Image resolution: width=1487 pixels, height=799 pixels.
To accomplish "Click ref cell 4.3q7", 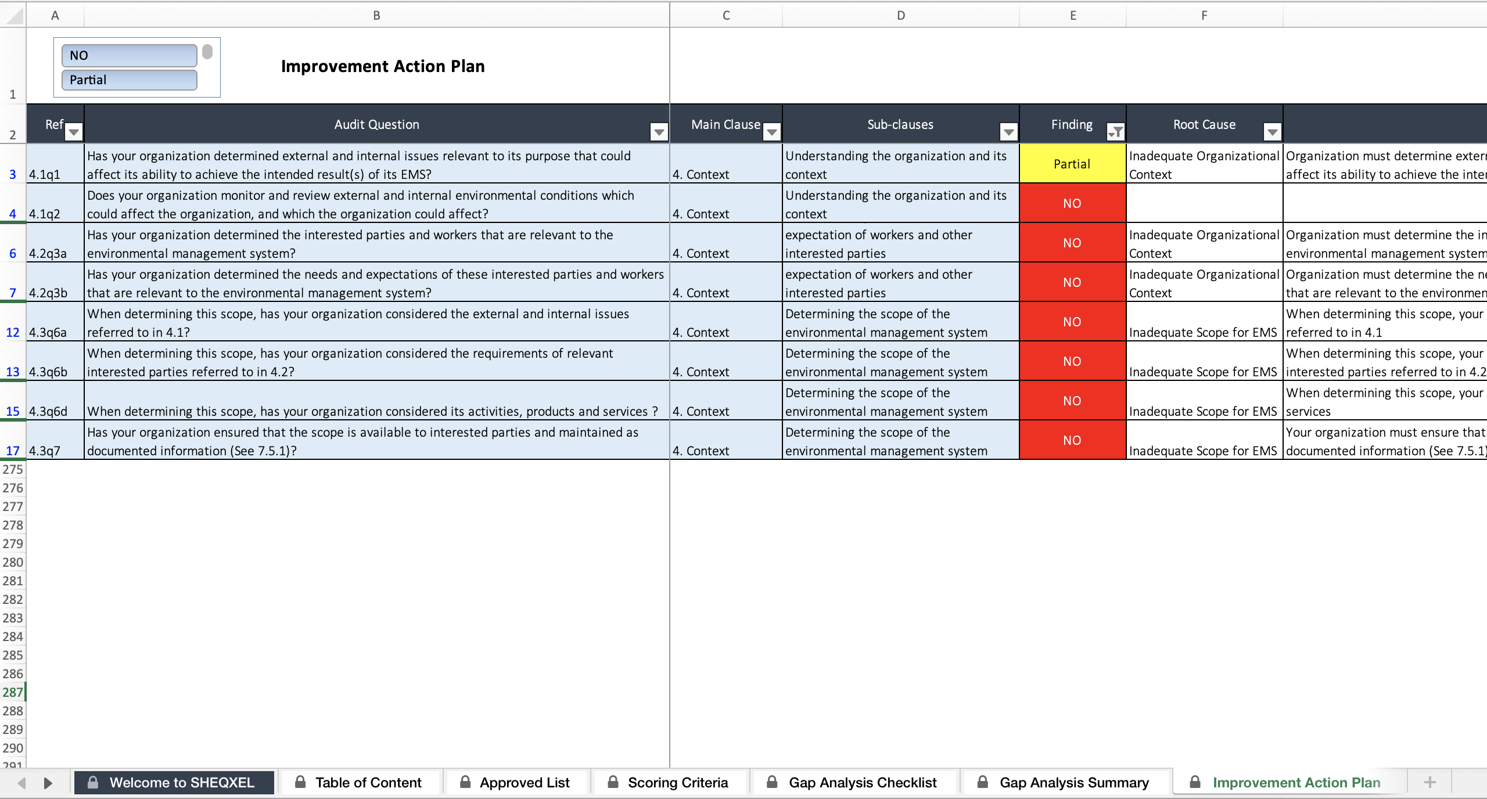I will [55, 440].
